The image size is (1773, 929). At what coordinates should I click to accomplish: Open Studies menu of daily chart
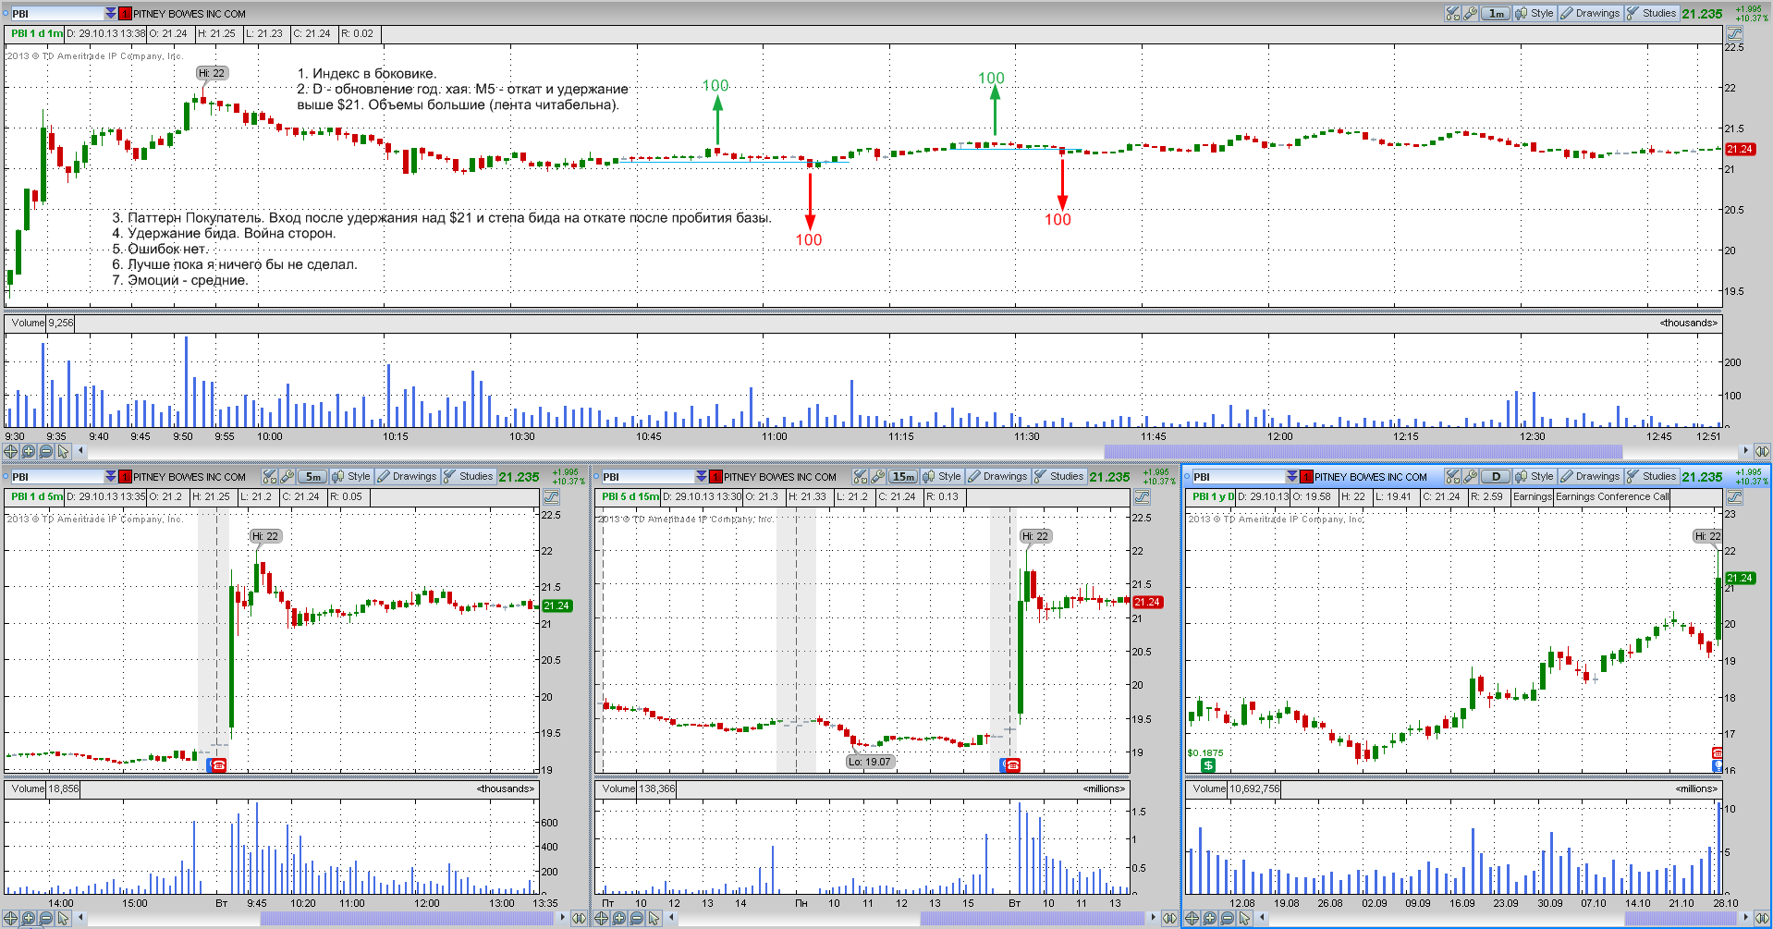point(1651,476)
